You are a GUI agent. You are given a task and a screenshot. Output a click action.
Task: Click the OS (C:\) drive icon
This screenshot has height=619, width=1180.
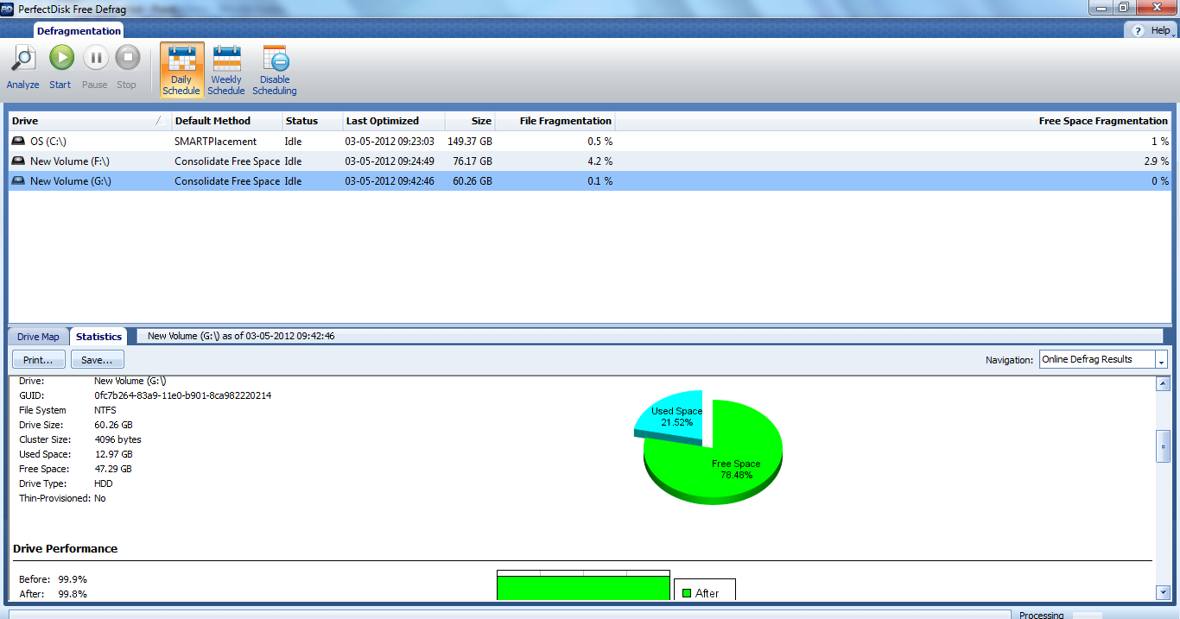[x=18, y=141]
